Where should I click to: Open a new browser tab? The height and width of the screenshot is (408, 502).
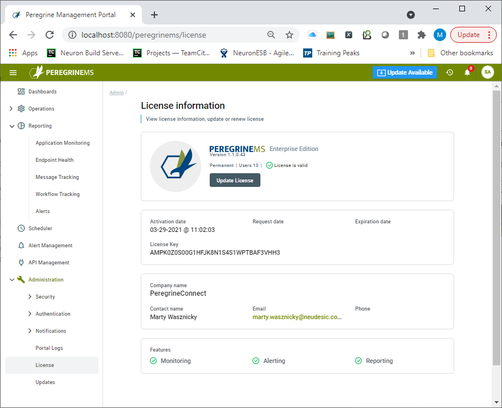coord(154,15)
